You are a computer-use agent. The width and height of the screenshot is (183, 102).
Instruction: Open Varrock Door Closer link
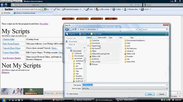[11, 48]
